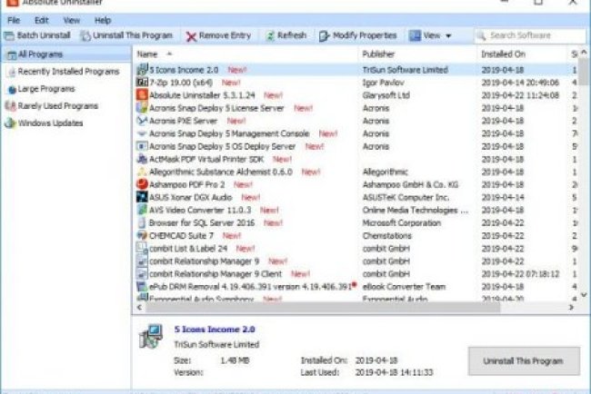Click date 2019-04-22 11:24:08 cell
591x394 pixels.
[x=520, y=95]
